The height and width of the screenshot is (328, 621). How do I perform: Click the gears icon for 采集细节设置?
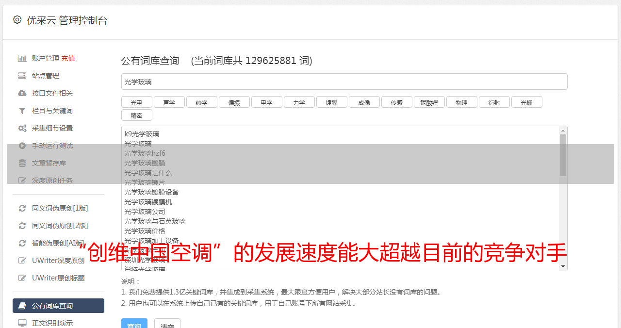coord(22,128)
